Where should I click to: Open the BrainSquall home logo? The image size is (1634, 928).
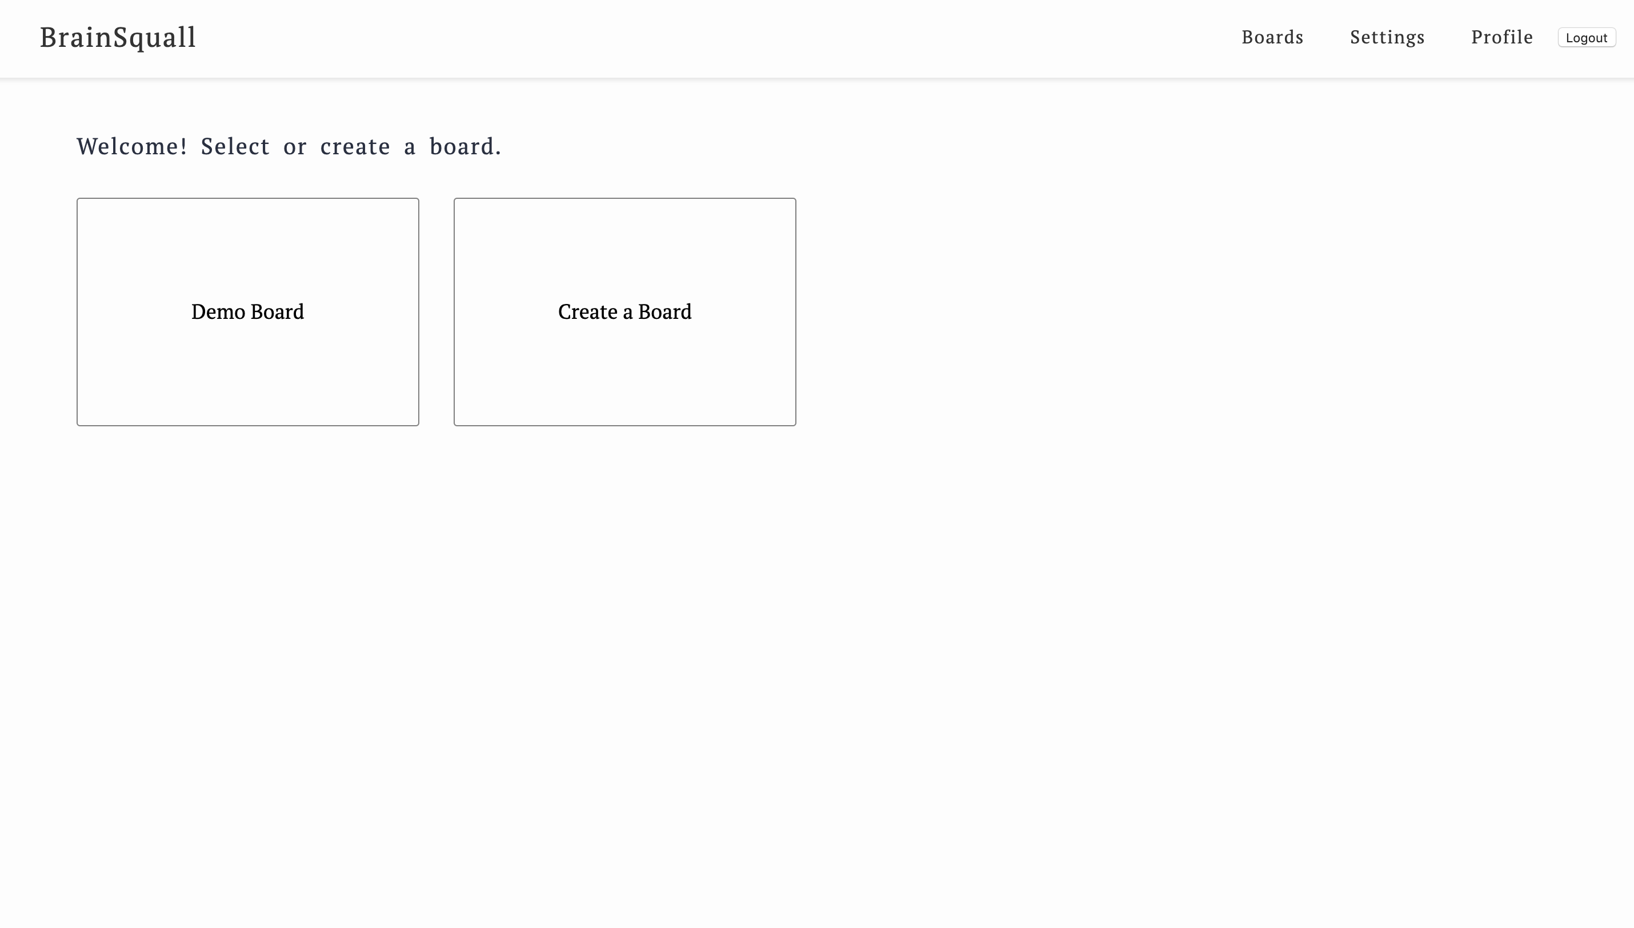point(118,38)
